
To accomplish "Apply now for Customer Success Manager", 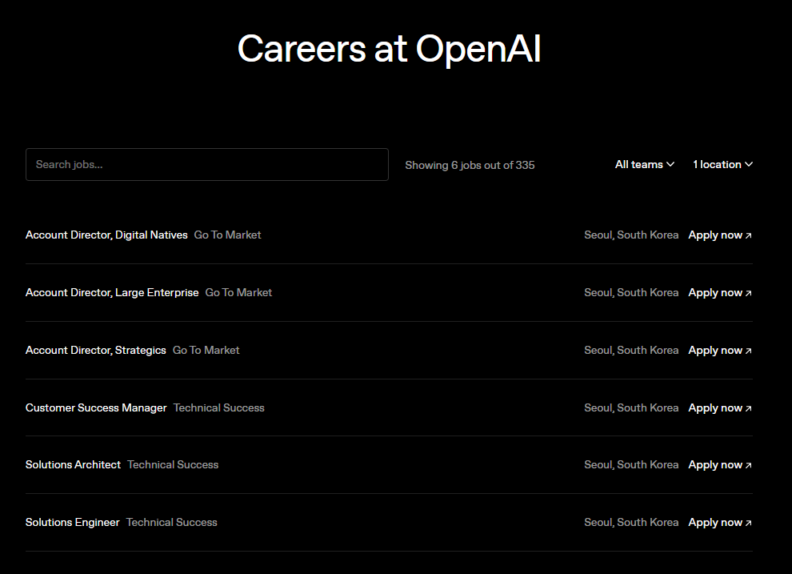I will click(720, 407).
